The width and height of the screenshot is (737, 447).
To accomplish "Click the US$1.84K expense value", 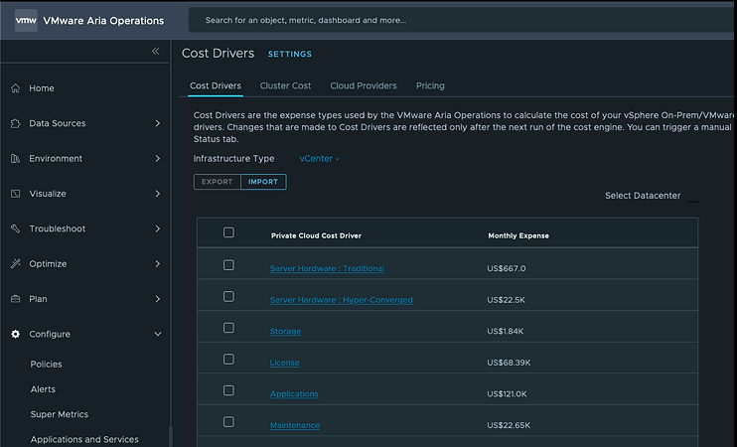I will click(506, 332).
